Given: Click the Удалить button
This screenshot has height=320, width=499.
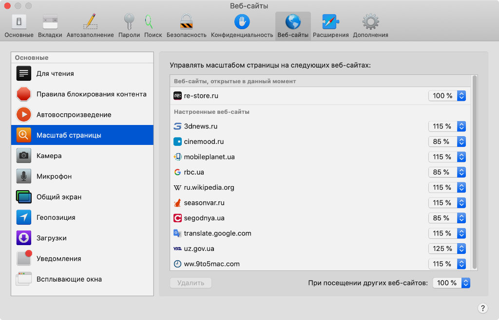Looking at the screenshot, I should pyautogui.click(x=191, y=283).
